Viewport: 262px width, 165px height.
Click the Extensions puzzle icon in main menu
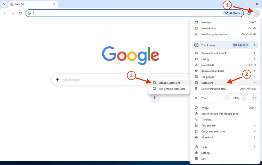click(196, 83)
